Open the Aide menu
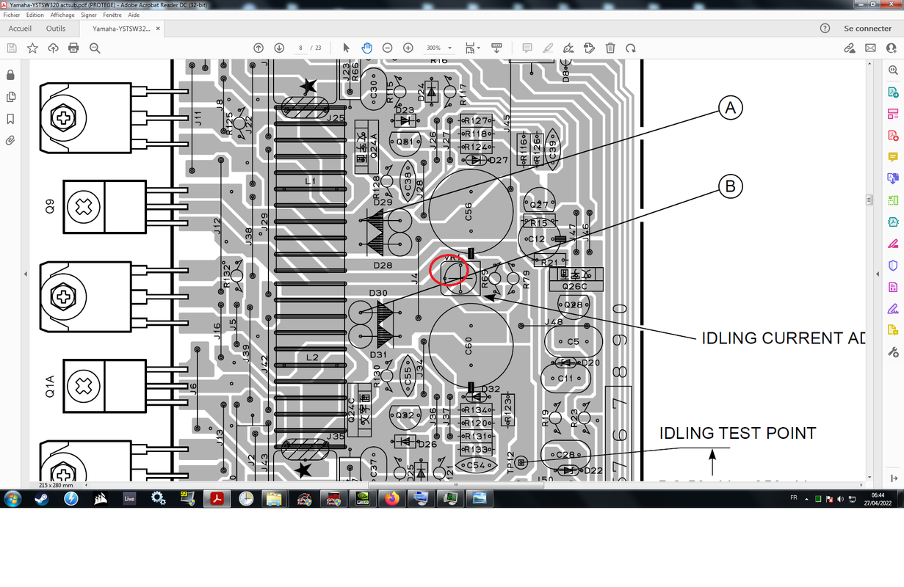 (134, 15)
